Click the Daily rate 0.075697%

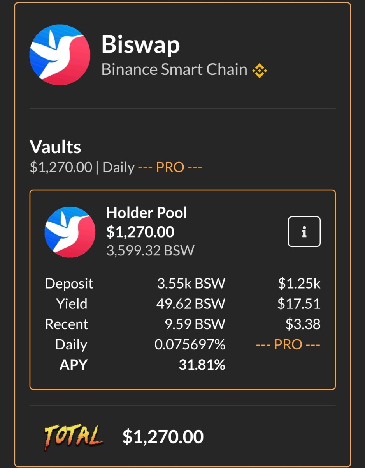(190, 345)
